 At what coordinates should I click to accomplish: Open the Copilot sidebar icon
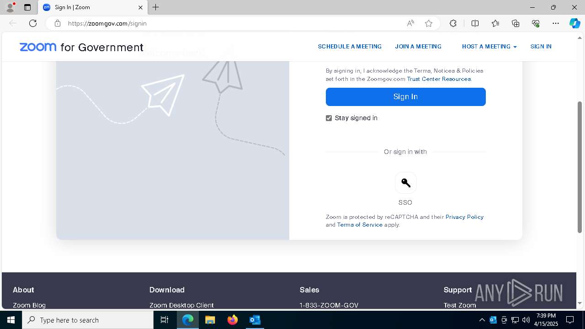(574, 23)
